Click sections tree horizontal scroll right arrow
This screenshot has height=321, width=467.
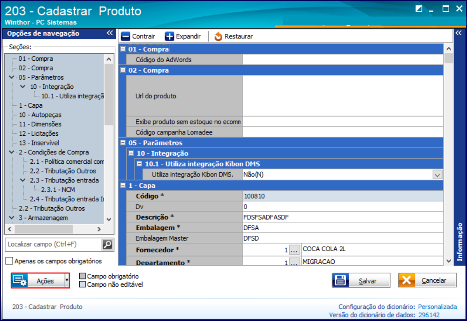click(99, 229)
